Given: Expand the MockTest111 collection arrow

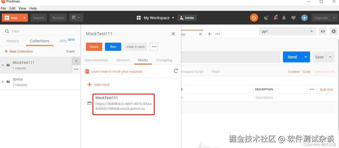Looking at the screenshot, I should (x=3, y=65).
